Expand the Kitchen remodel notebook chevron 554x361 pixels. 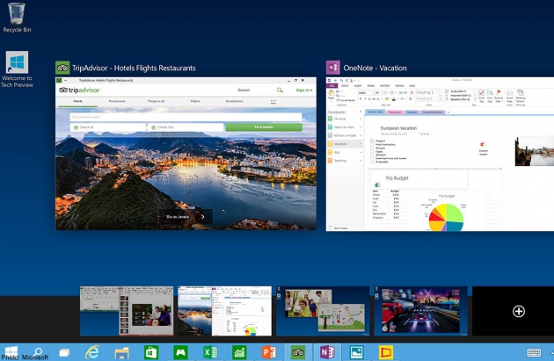(361, 135)
